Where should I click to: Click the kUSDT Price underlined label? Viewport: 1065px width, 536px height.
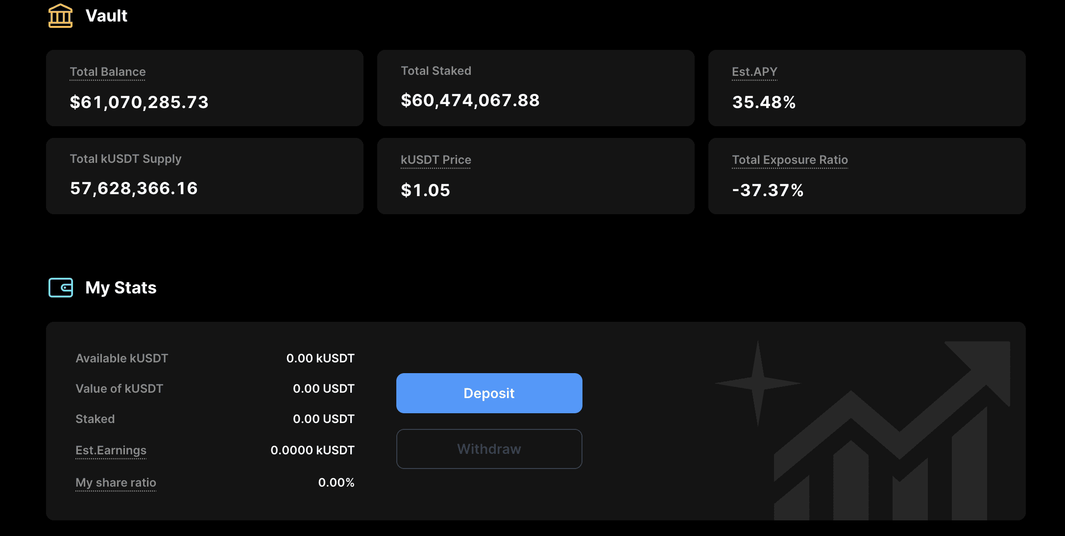(x=436, y=160)
